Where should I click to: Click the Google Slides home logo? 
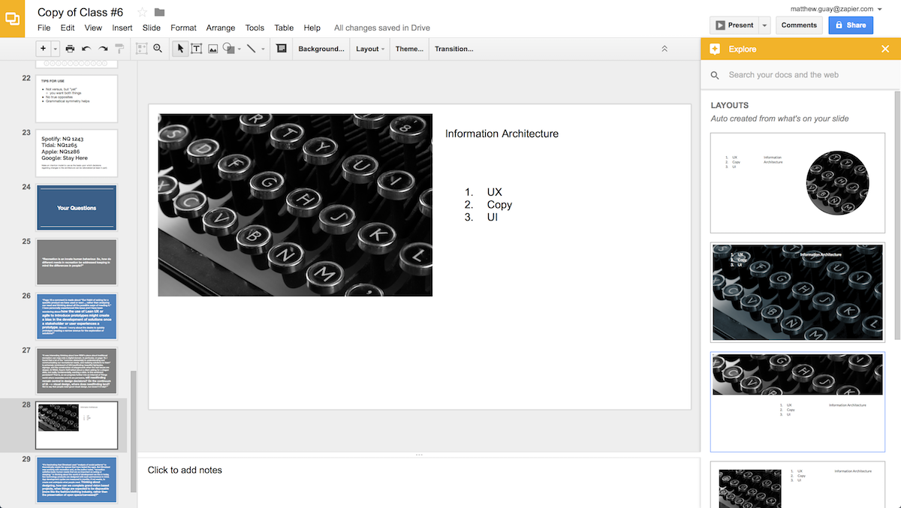coord(14,19)
